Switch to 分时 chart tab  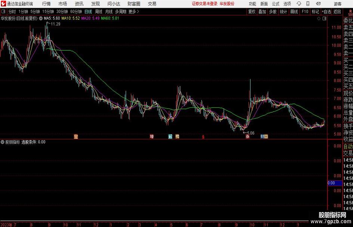12,12
